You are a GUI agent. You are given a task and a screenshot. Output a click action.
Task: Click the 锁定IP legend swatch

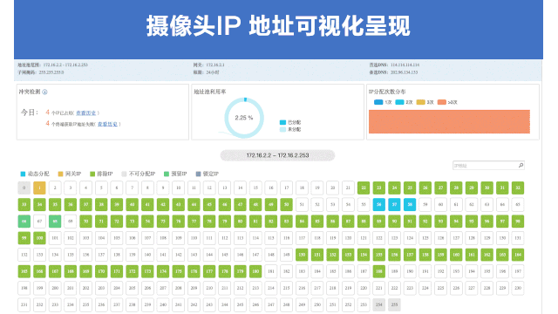pyautogui.click(x=198, y=174)
